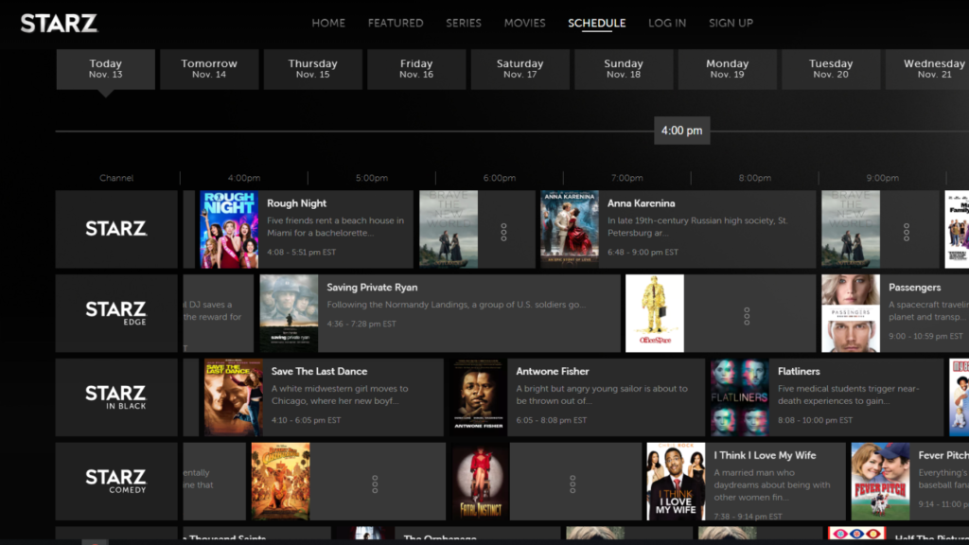Open the Passengers poster thumbnail
969x545 pixels.
(x=851, y=313)
